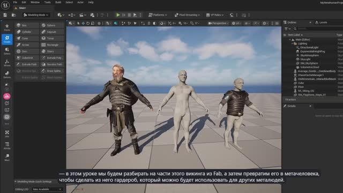Select DirectionalLight in Outliner
Viewport: 343px width, 193px height.
309,48
